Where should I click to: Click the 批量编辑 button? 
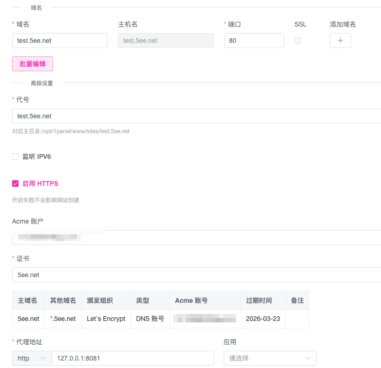point(32,63)
